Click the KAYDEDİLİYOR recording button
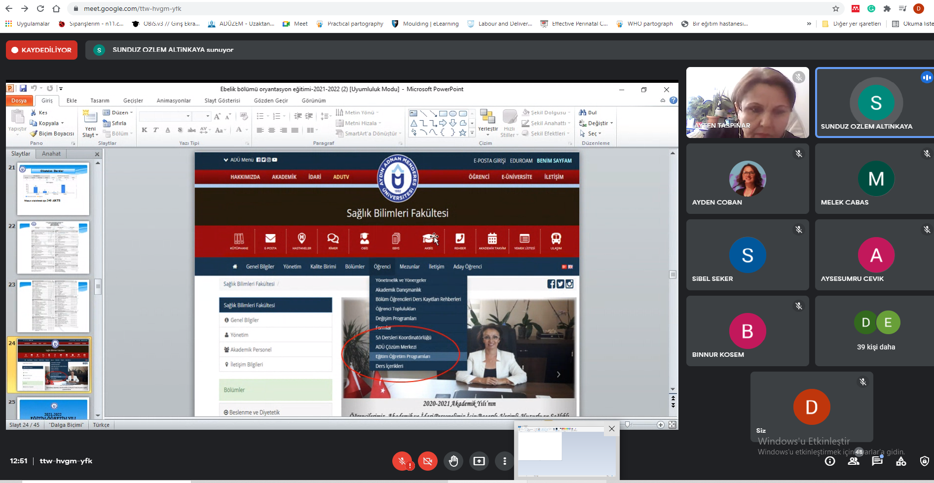This screenshot has height=483, width=934. tap(42, 50)
